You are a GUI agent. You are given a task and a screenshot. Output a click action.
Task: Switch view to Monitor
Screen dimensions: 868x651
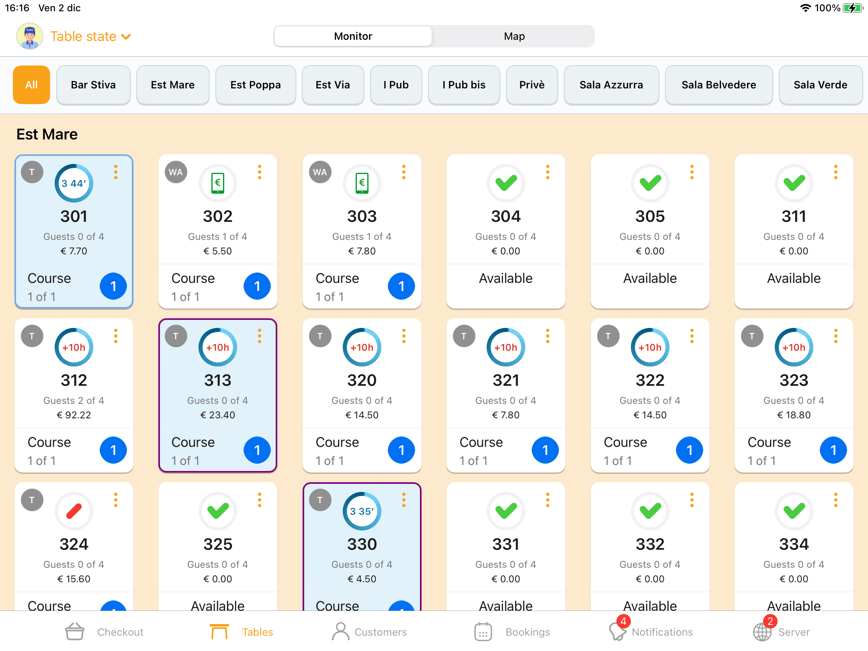coord(353,36)
